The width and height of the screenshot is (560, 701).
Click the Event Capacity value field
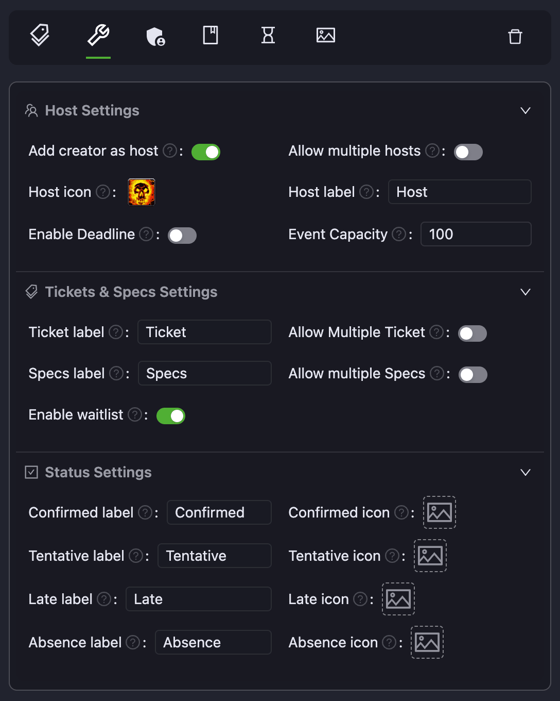click(x=476, y=234)
